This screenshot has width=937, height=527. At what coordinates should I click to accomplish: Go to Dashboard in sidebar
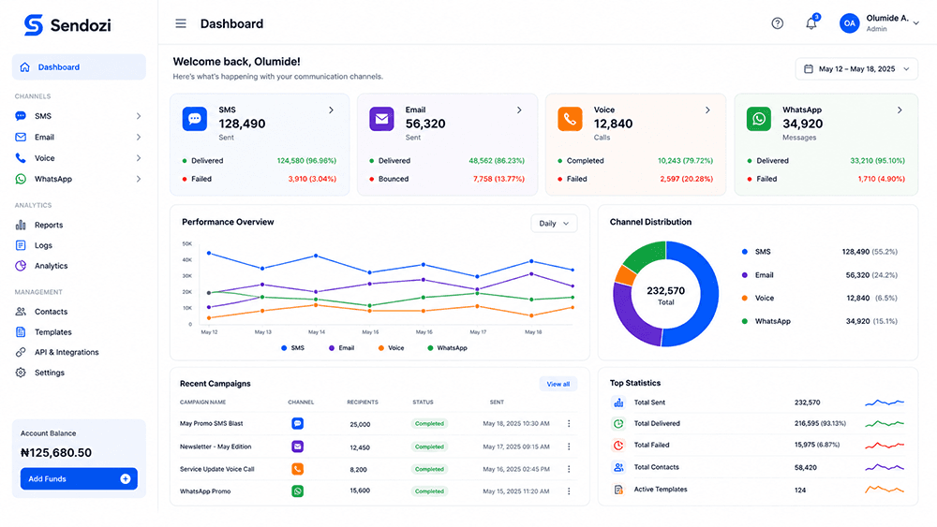79,66
